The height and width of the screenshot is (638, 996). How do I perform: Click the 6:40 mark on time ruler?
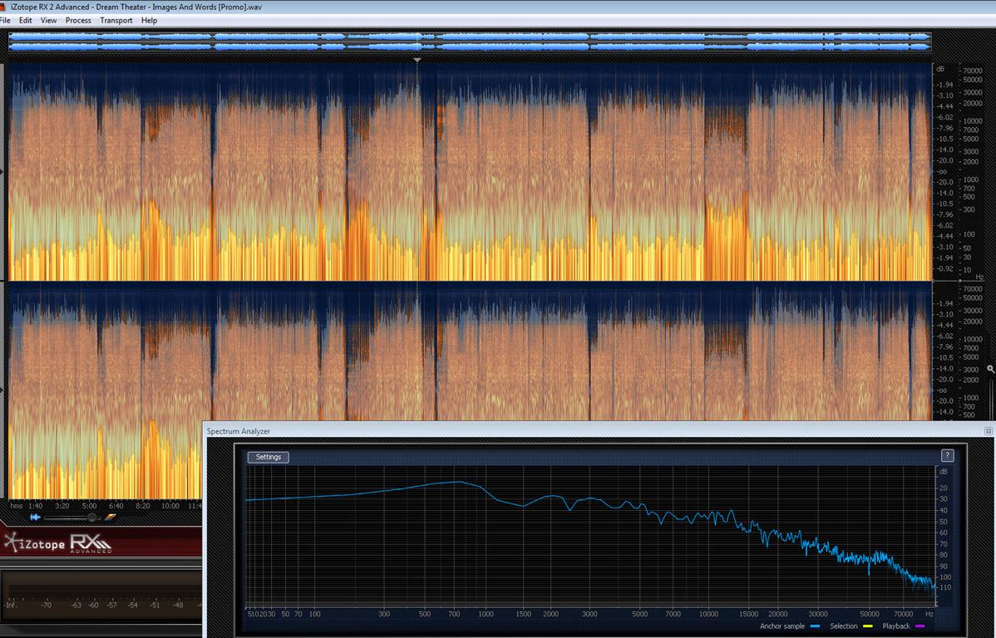coord(116,506)
